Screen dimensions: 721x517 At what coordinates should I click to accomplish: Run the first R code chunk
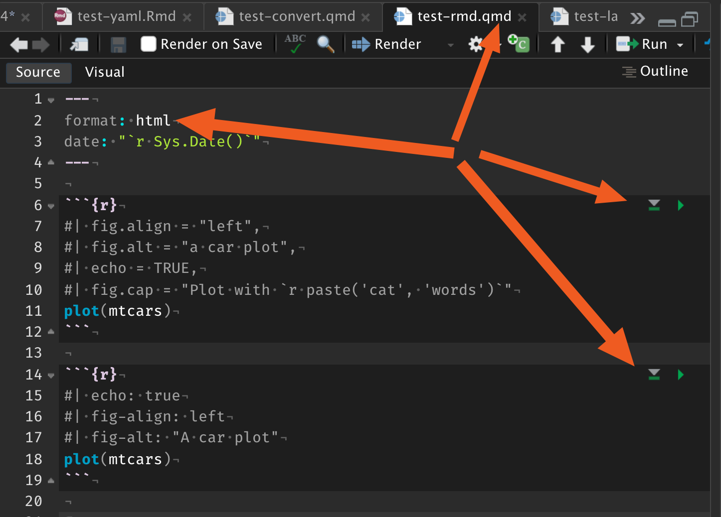(x=681, y=205)
